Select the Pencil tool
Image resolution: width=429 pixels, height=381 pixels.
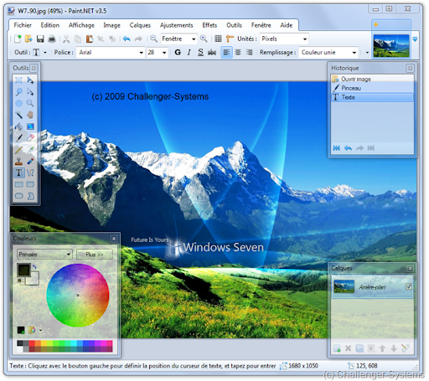click(18, 150)
